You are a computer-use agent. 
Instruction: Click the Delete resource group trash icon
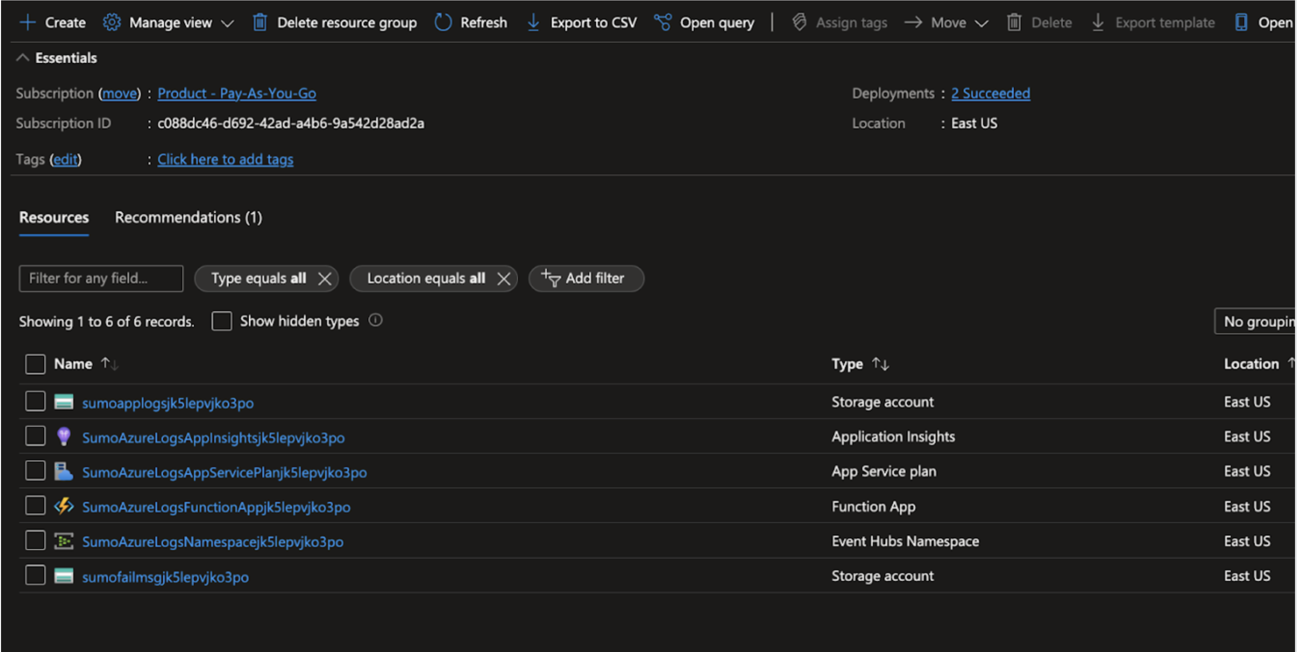coord(261,22)
